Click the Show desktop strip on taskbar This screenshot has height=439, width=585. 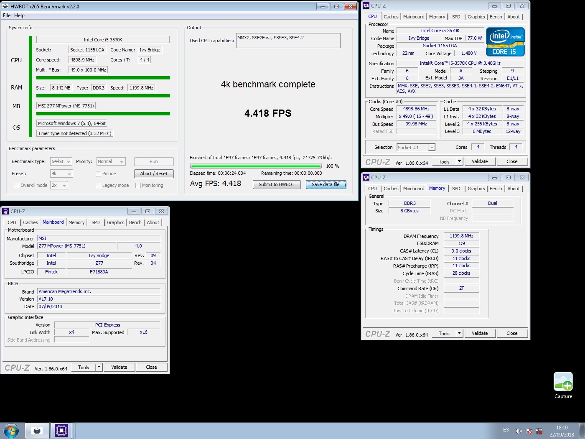click(582, 431)
